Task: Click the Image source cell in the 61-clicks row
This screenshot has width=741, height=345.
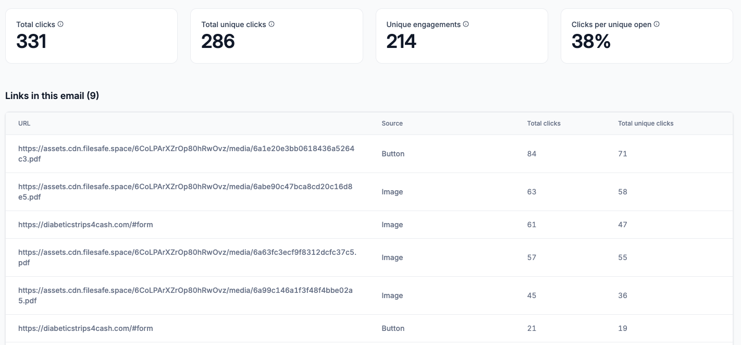Action: click(392, 225)
